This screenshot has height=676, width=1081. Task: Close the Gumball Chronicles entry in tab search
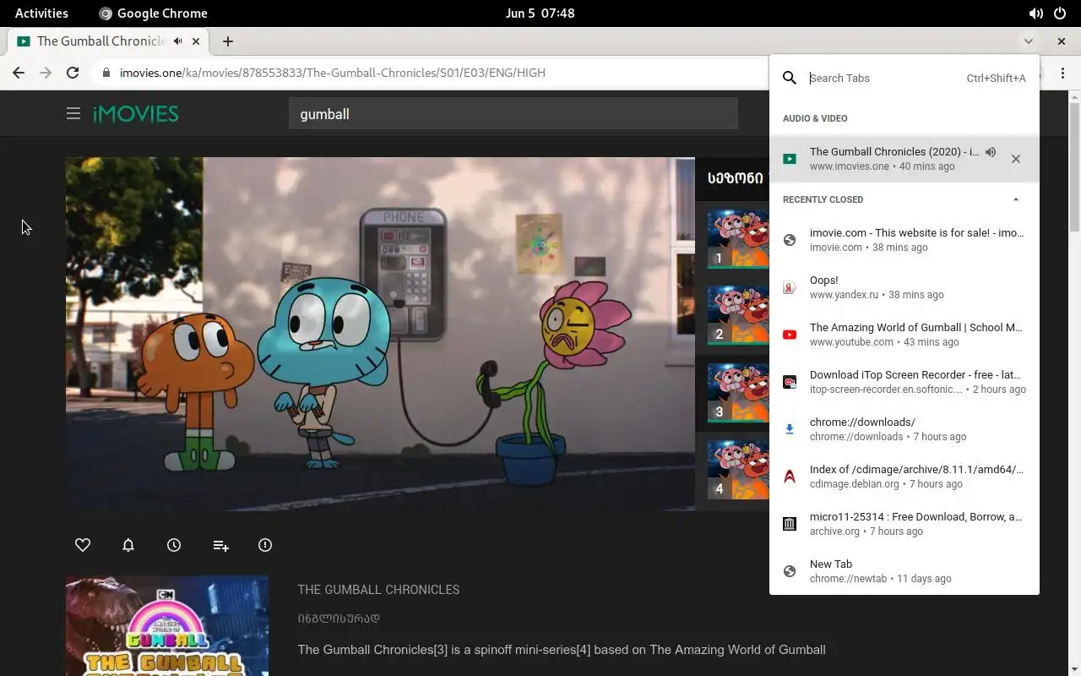click(x=1016, y=159)
